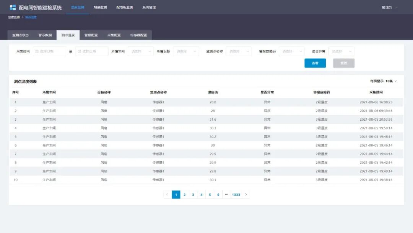The width and height of the screenshot is (413, 233).
Task: Go to page 5
Action: 210,194
